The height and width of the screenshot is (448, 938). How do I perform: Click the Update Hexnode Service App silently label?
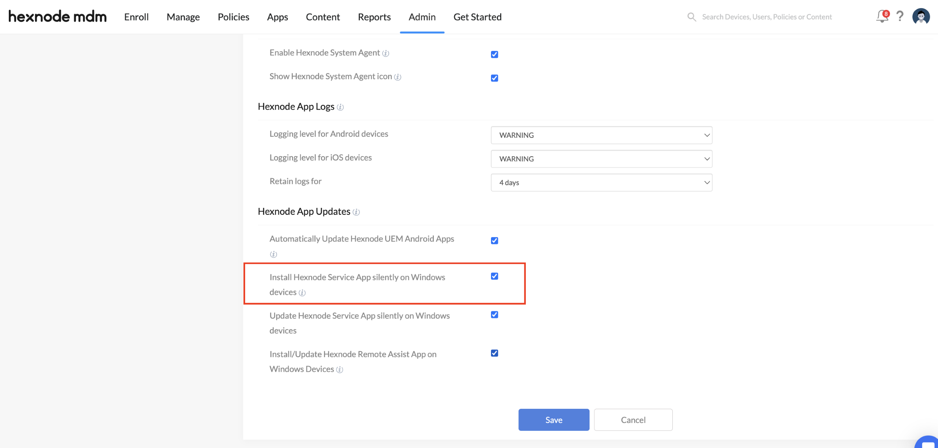(x=359, y=323)
